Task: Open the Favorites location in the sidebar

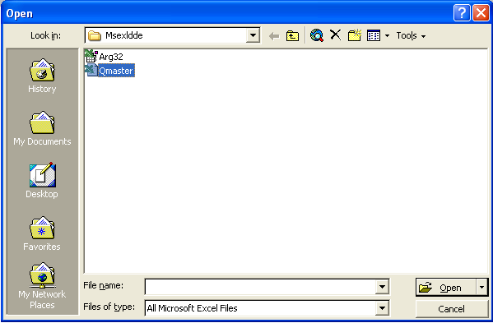Action: tap(42, 233)
